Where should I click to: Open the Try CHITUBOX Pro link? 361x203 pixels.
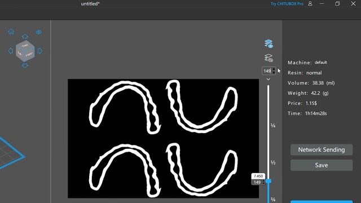pyautogui.click(x=287, y=4)
